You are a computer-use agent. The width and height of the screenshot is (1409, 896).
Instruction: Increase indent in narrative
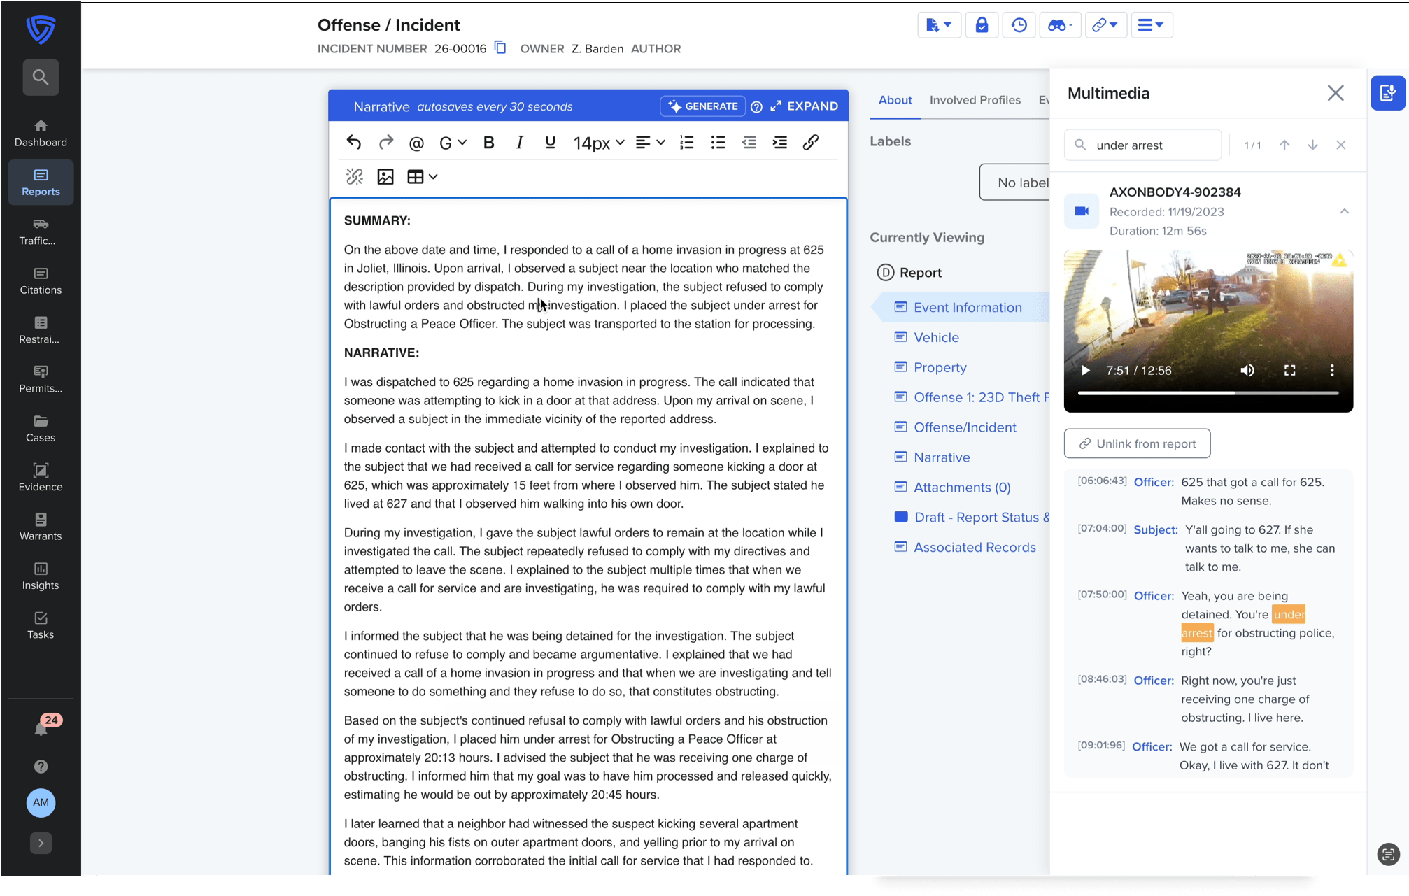click(780, 143)
